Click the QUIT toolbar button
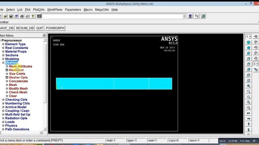Viewport: 259px width, 145px height. tap(40, 28)
